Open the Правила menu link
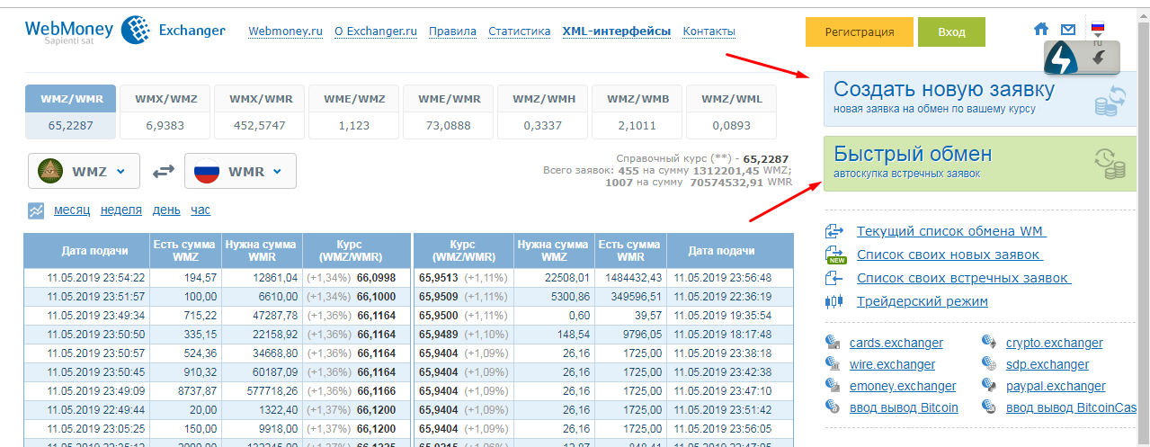Image resolution: width=1150 pixels, height=447 pixels. [452, 31]
